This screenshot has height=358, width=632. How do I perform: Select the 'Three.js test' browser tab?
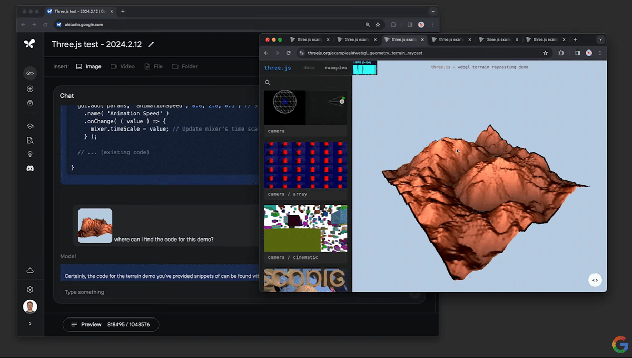click(79, 11)
